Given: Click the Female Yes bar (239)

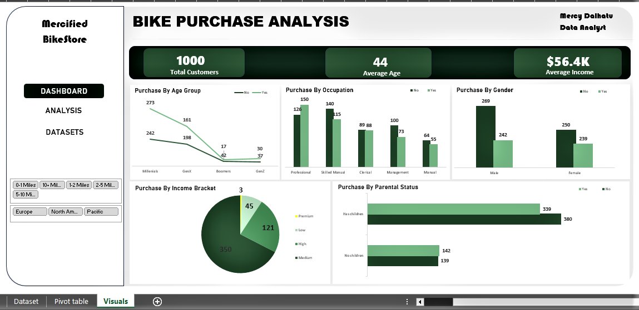Looking at the screenshot, I should (583, 156).
